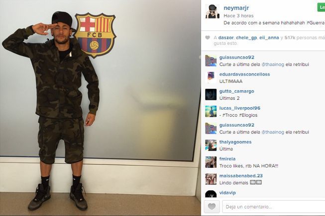This screenshot has width=325, height=216.
Task: Open fmirela username link
Action: click(227, 159)
